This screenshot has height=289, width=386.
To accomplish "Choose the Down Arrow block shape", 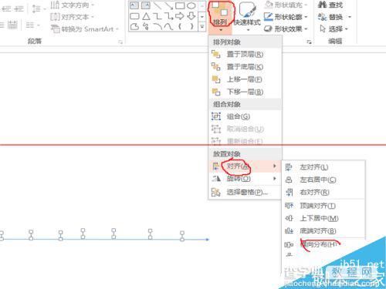I will (x=191, y=16).
